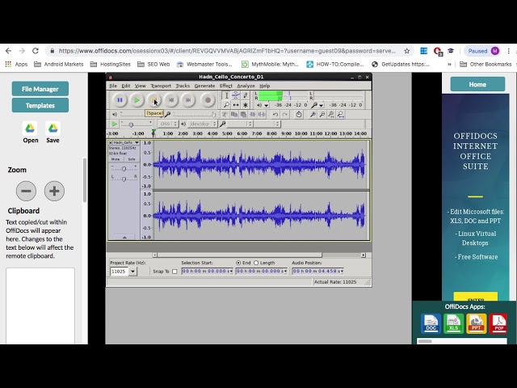Select the Multi-tool asterisk icon

(246, 105)
